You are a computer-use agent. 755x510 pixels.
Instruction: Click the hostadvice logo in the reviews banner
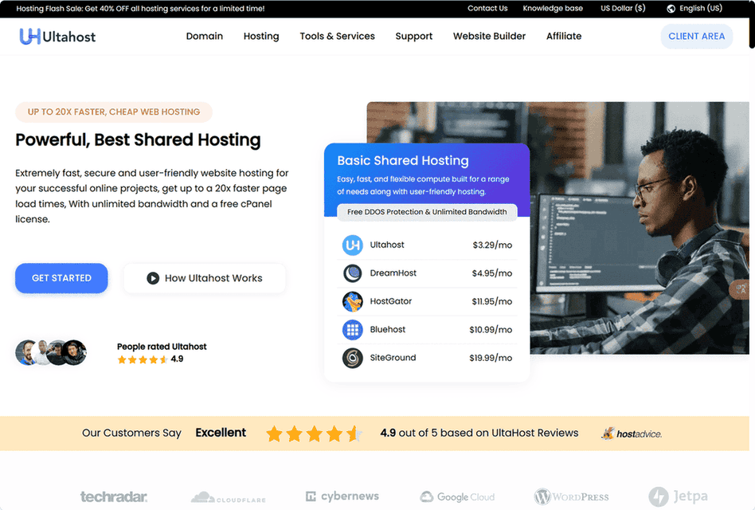pos(631,433)
